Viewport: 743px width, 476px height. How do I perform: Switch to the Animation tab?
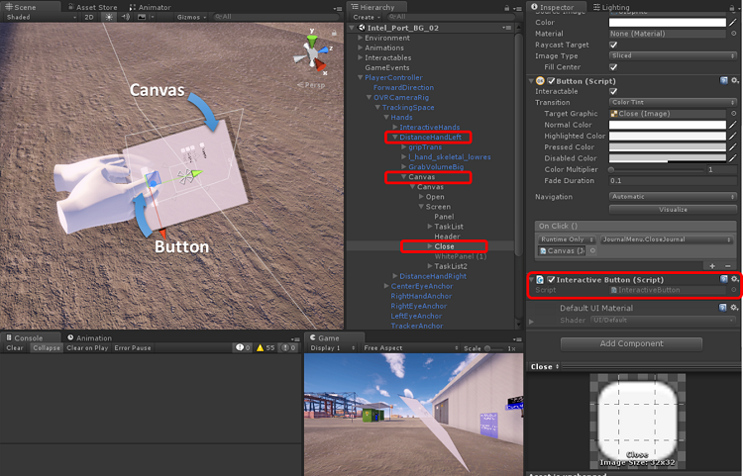(89, 337)
